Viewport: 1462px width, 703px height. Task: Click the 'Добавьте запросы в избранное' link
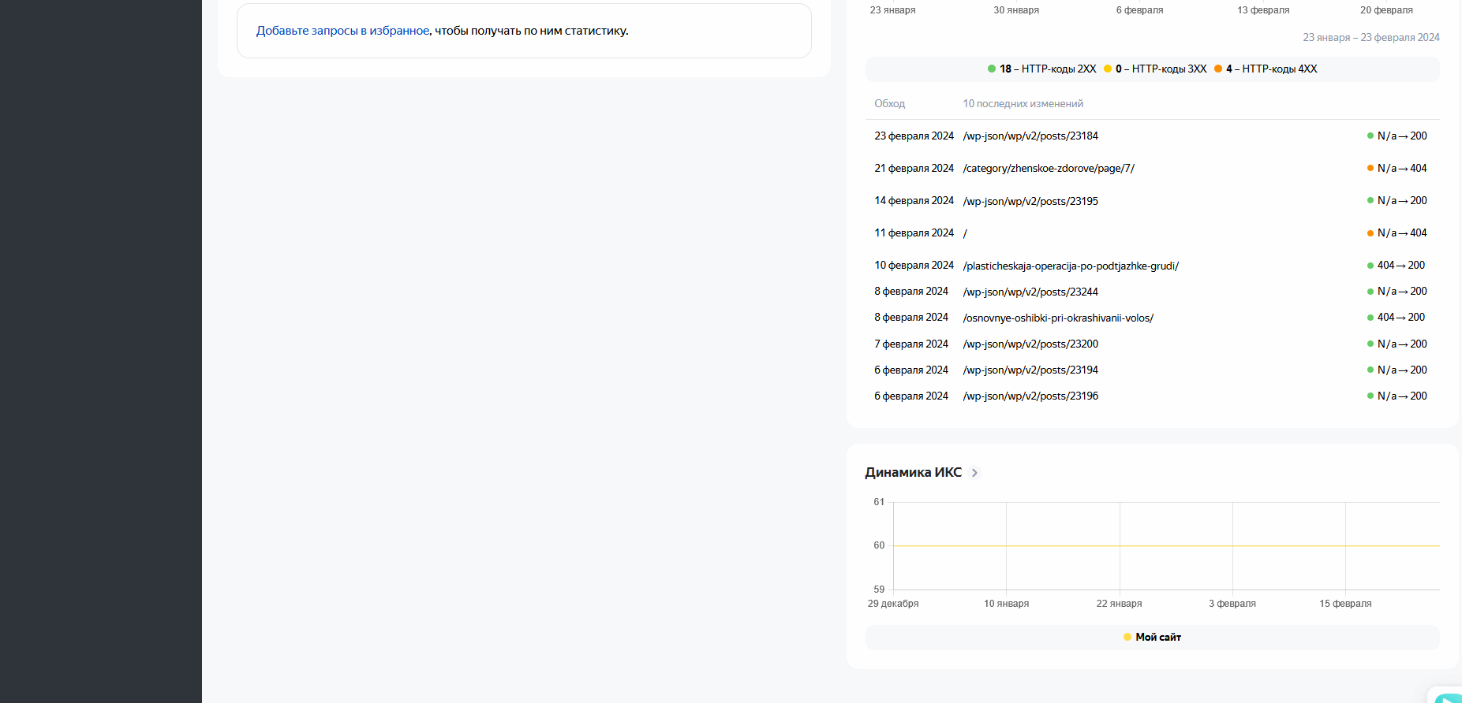[342, 31]
